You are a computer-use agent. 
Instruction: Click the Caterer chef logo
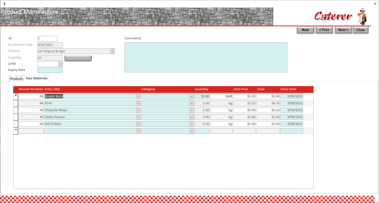coord(362,16)
